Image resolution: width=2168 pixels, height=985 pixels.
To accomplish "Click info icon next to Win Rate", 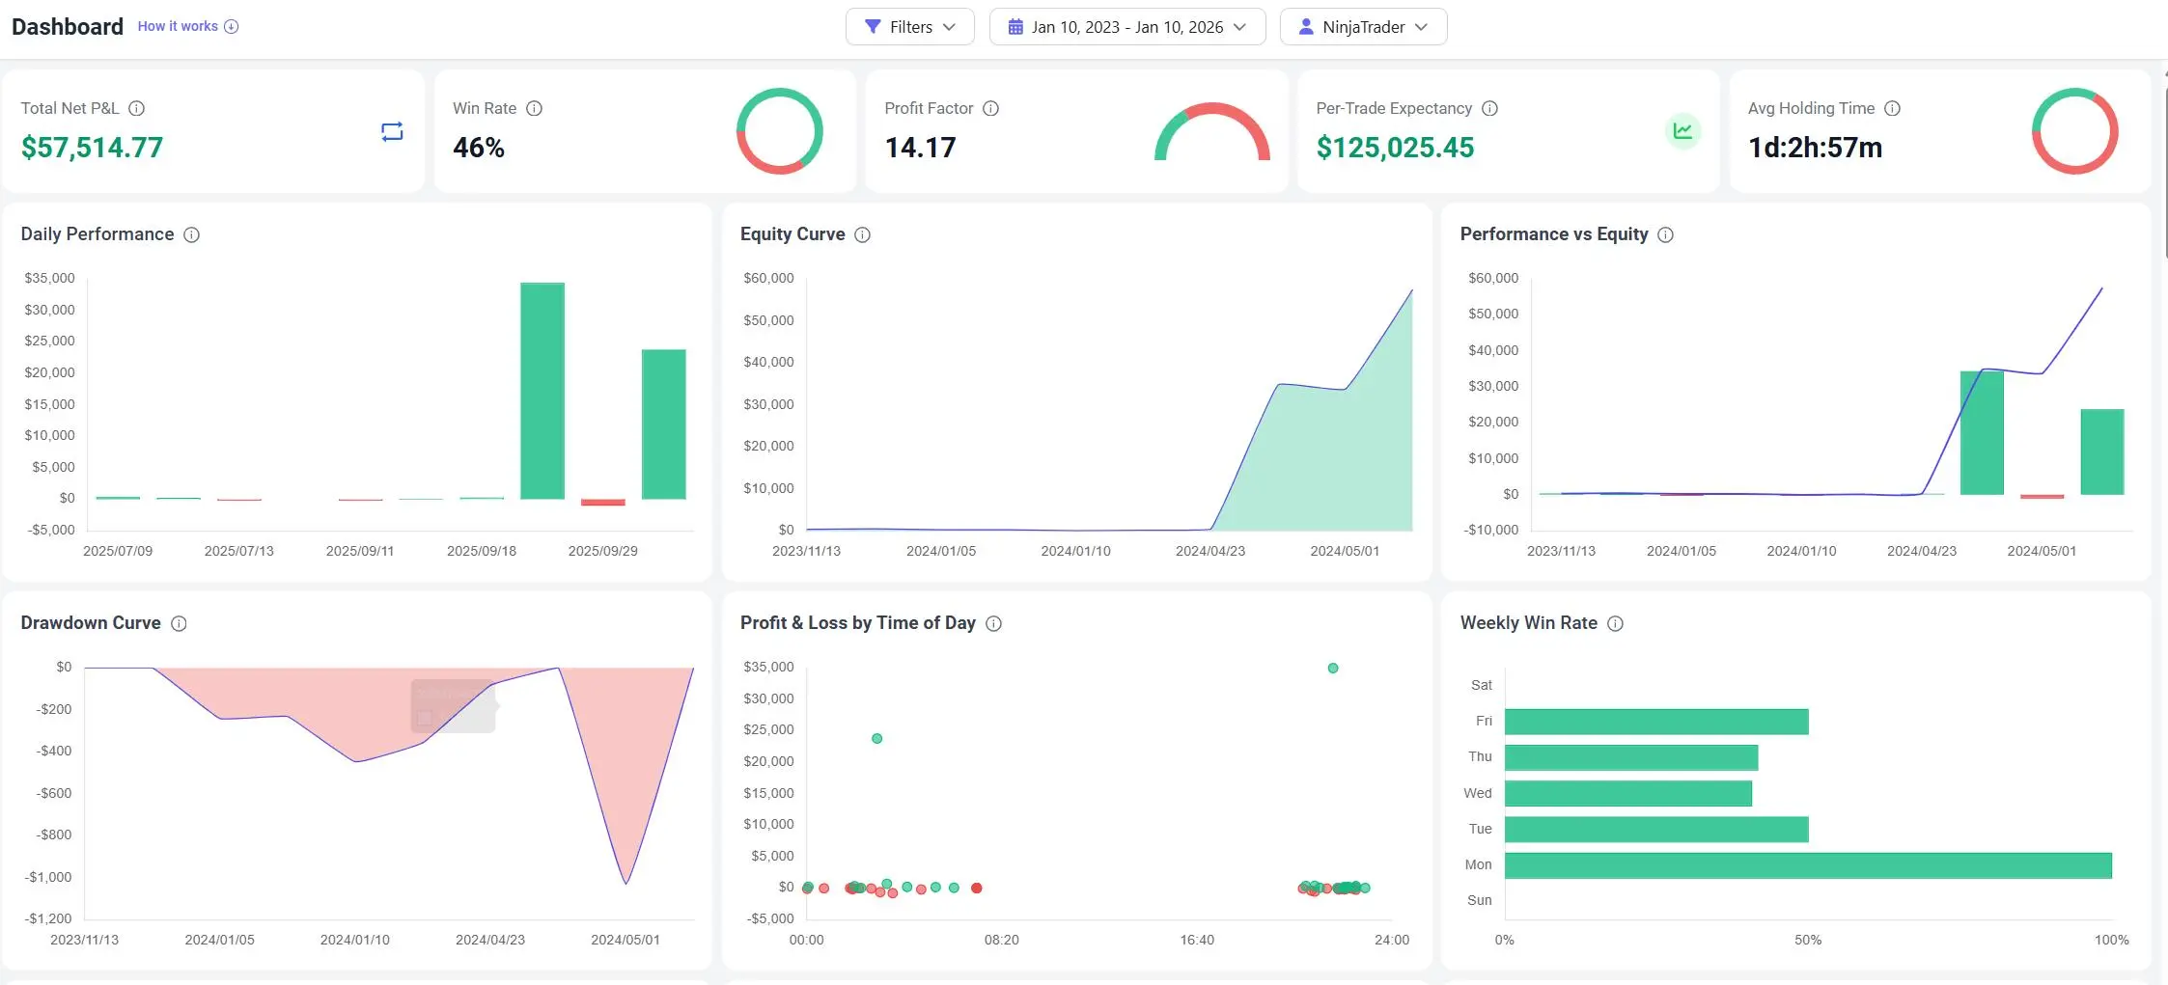I will click(534, 109).
